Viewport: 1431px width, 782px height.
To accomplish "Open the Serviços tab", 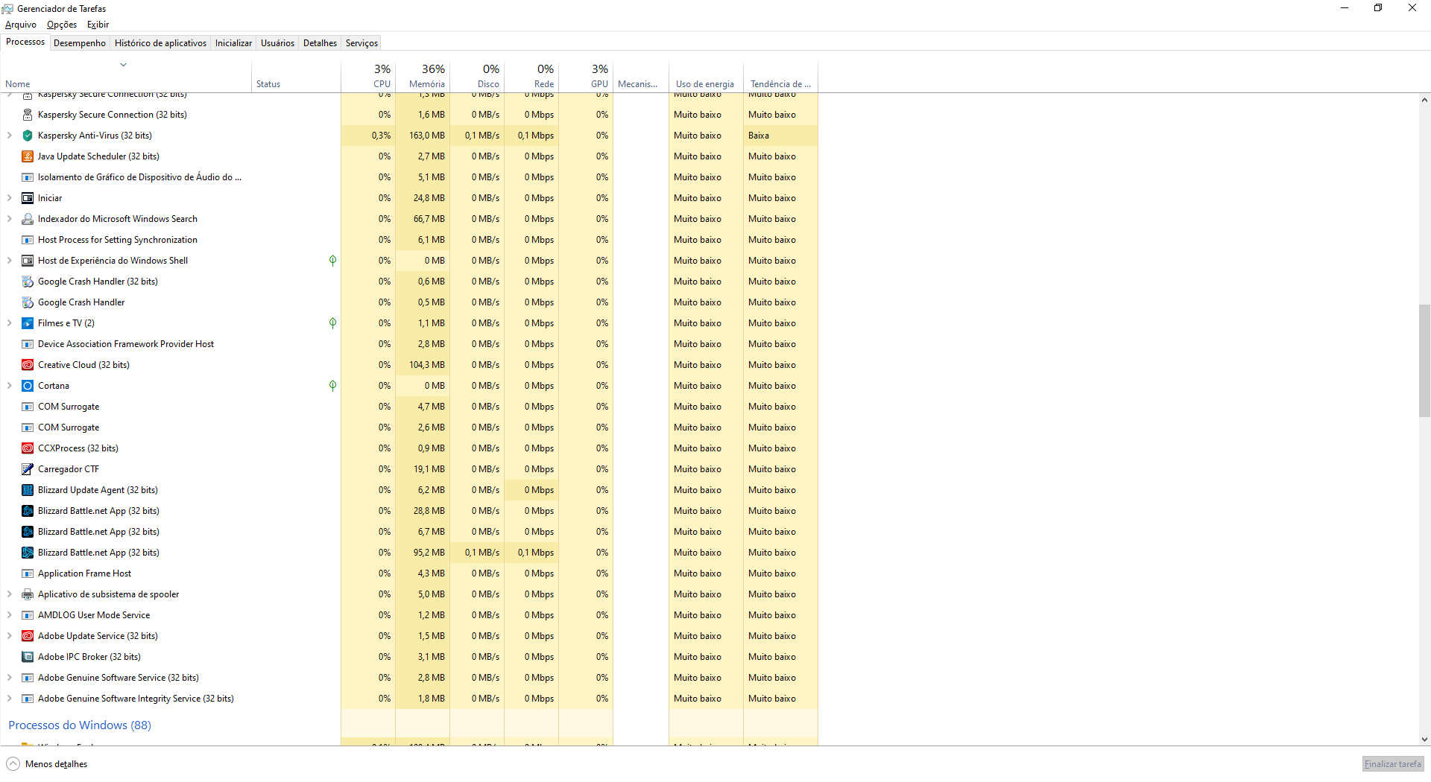I will (x=361, y=43).
